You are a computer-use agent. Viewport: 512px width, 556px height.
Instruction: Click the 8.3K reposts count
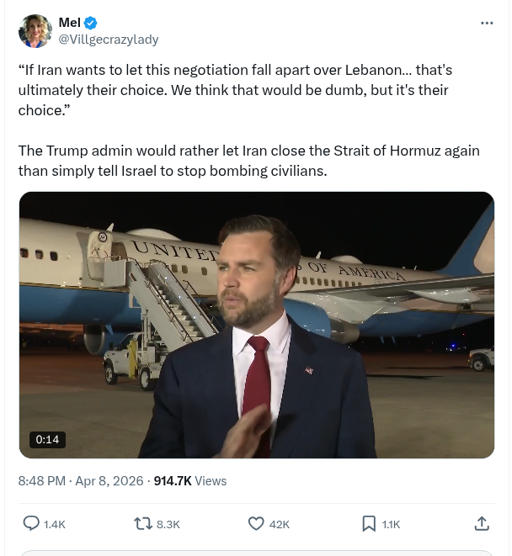tap(168, 524)
